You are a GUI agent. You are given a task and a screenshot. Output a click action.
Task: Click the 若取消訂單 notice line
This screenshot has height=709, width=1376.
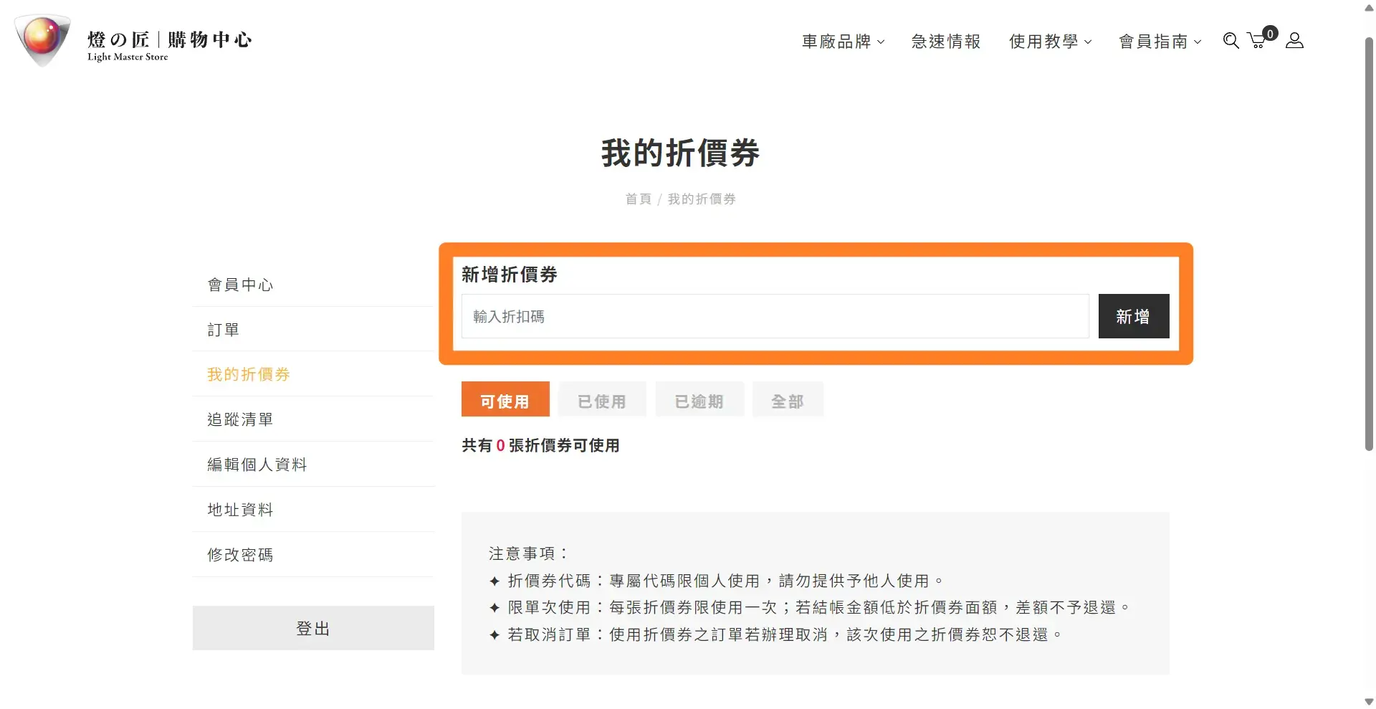[x=775, y=634]
